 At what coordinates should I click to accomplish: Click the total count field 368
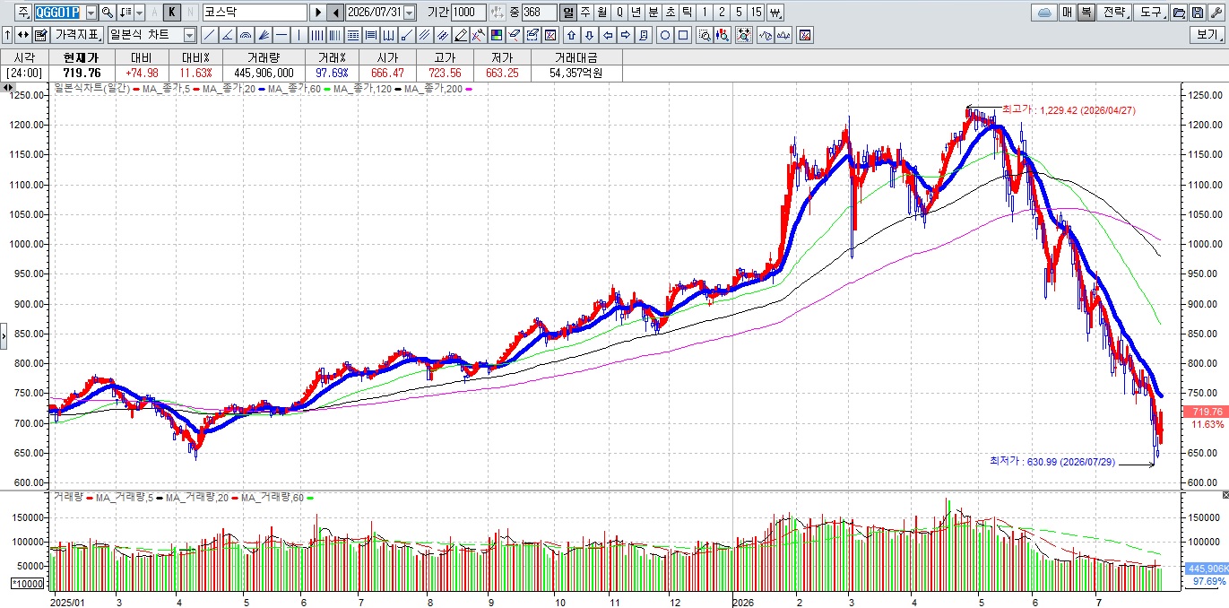[x=539, y=13]
